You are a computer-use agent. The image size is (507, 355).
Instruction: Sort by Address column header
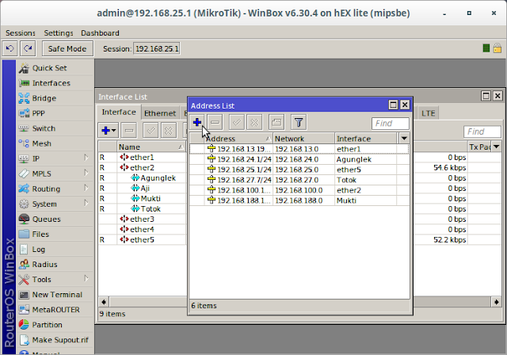point(238,139)
